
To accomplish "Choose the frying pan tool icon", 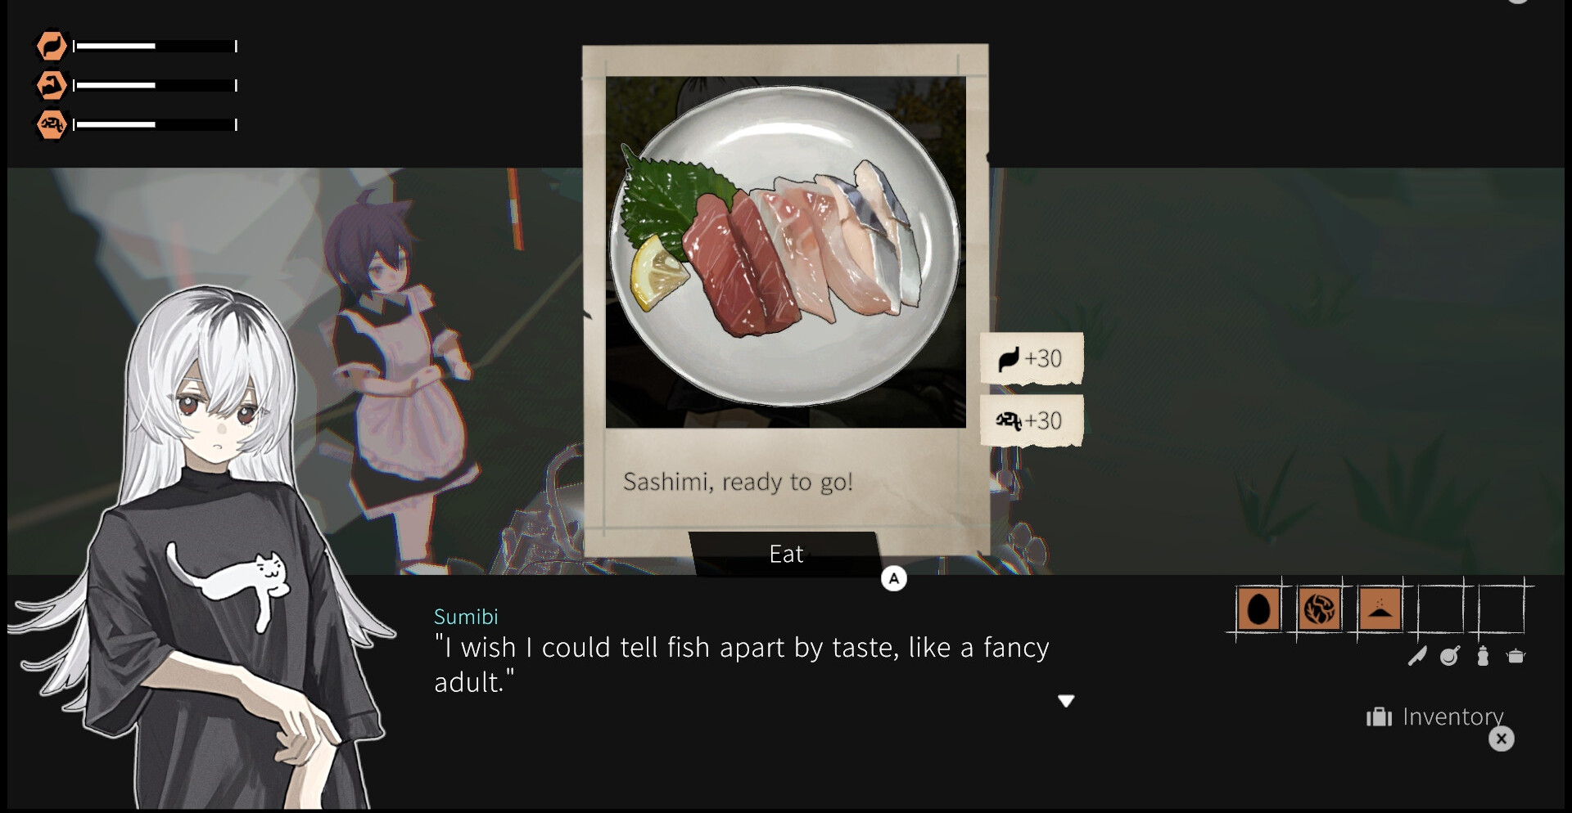I will [1450, 656].
